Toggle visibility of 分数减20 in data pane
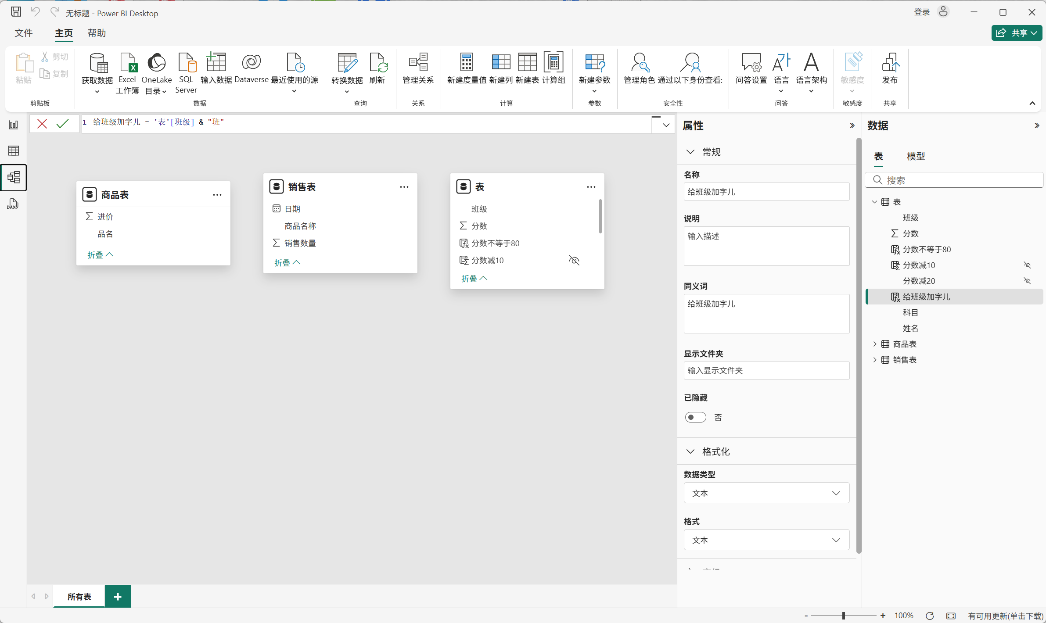Screen dimensions: 1046x623 tap(1027, 281)
